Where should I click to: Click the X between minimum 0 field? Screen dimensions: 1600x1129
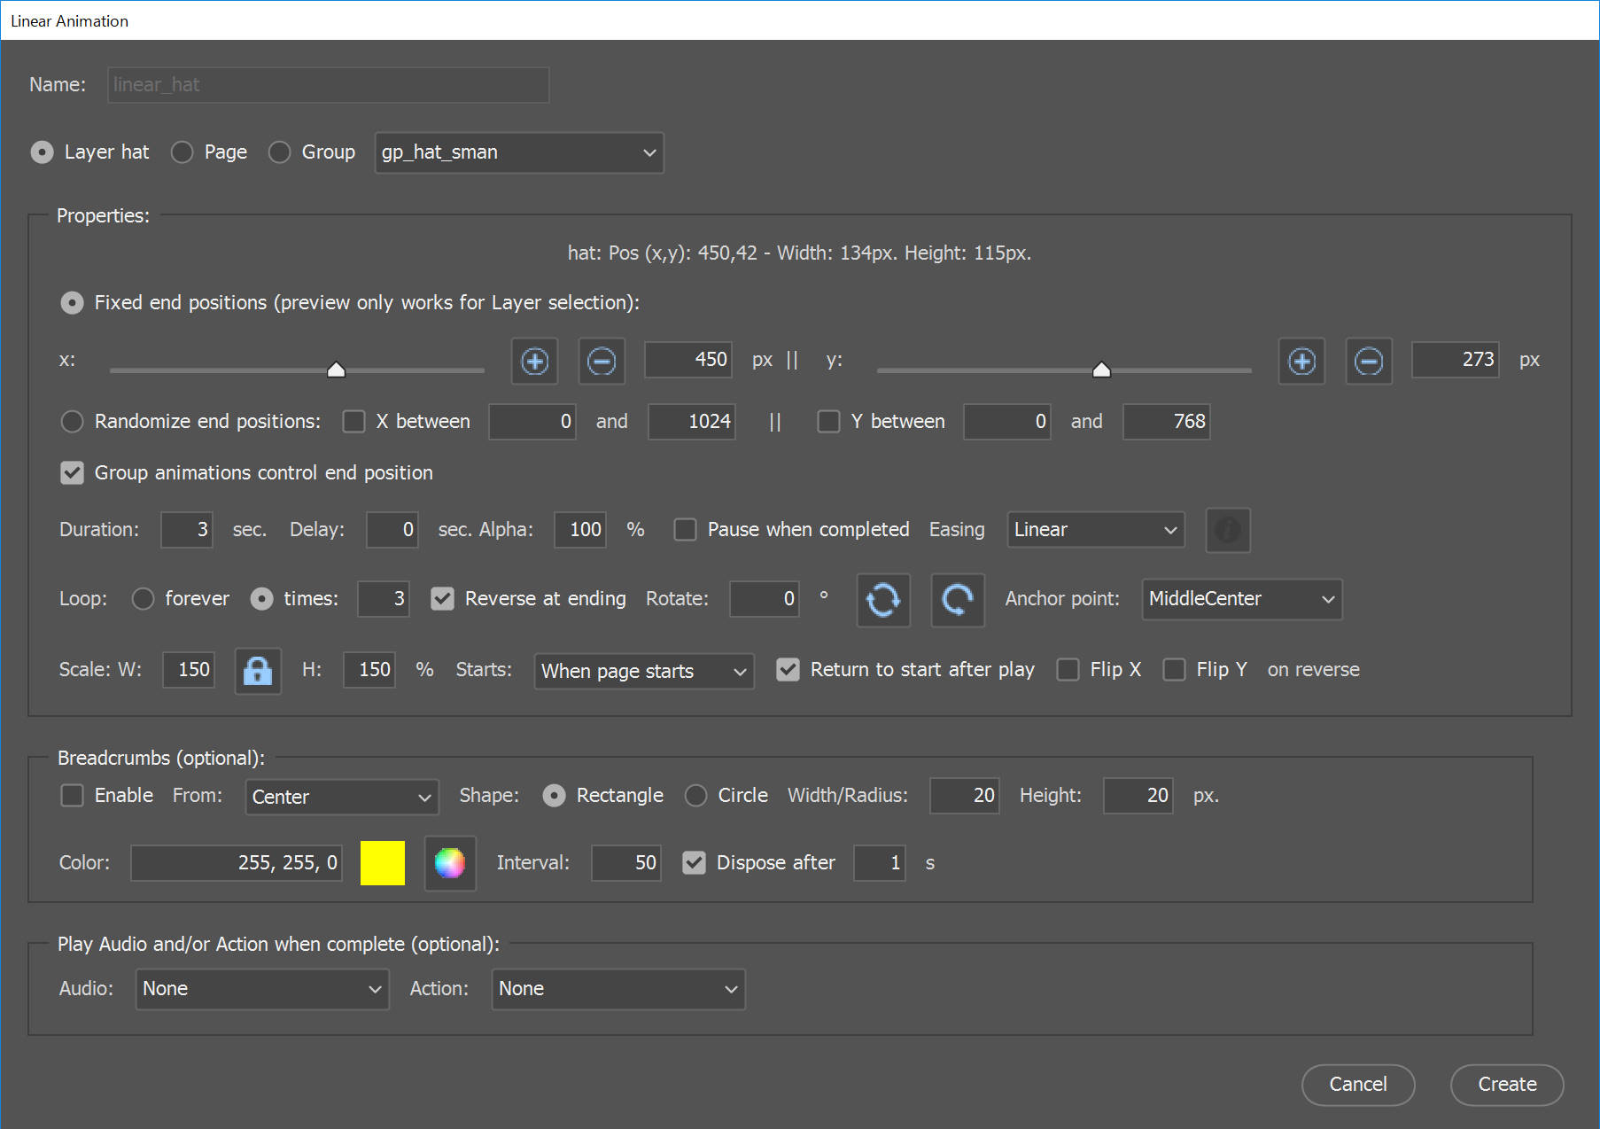pyautogui.click(x=532, y=422)
